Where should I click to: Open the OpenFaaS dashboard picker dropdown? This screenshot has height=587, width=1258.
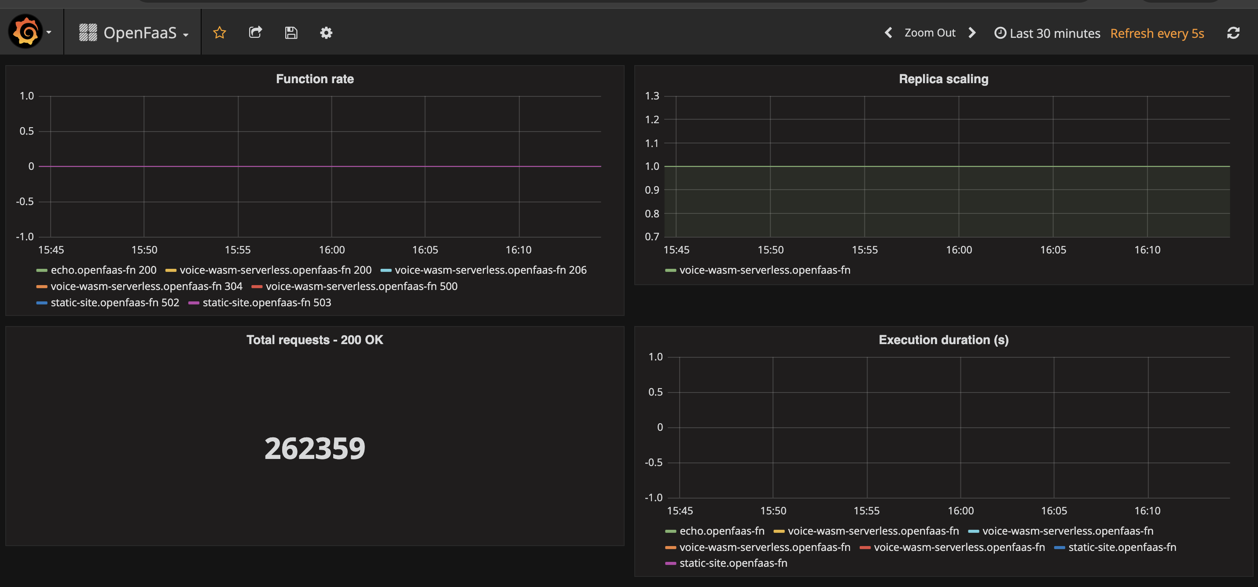[134, 33]
